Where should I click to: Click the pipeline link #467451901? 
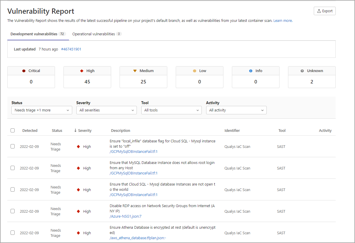71,49
